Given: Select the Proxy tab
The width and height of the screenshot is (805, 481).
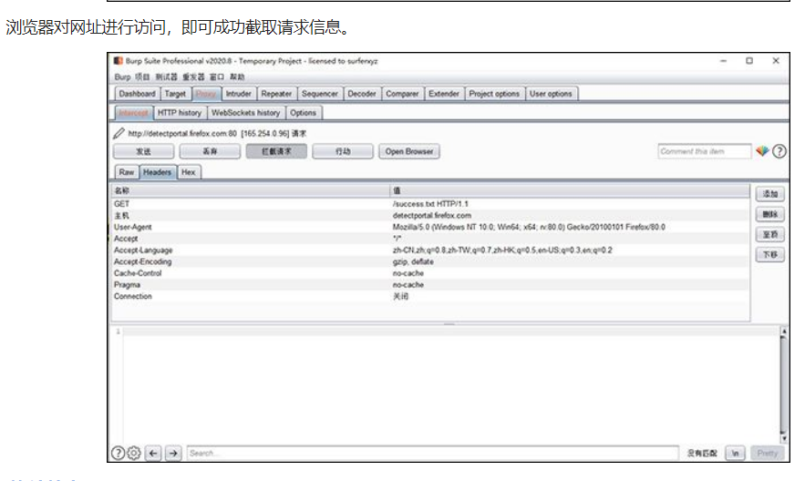Looking at the screenshot, I should click(x=206, y=94).
